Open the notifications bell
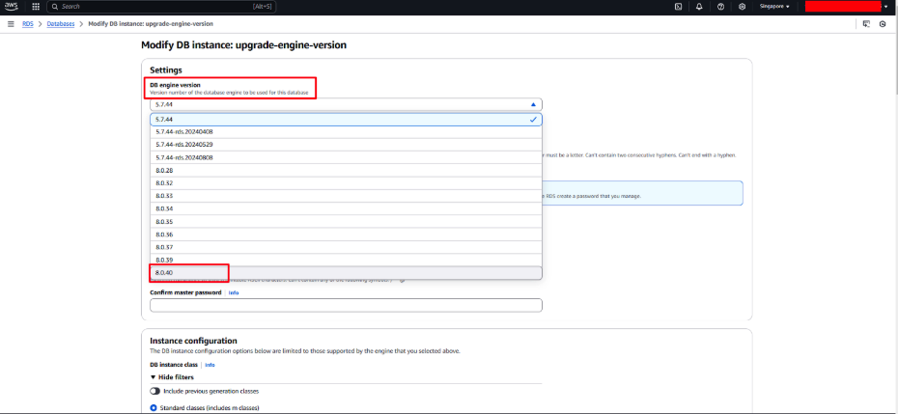The width and height of the screenshot is (898, 414). tap(699, 7)
